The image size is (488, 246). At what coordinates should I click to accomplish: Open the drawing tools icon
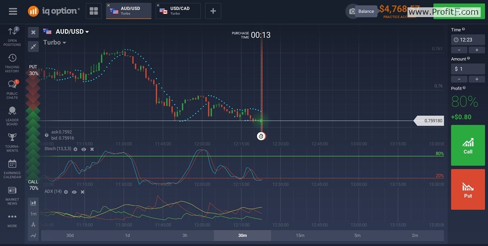[33, 225]
